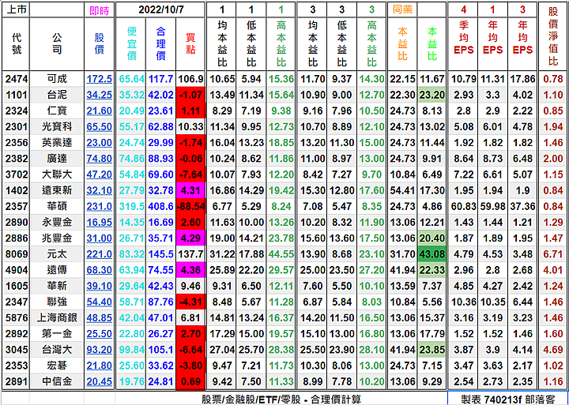Open the 231.0 price link for 華碩

(99, 206)
